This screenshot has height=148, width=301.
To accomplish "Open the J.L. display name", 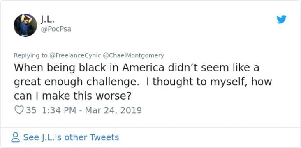I will pyautogui.click(x=48, y=19).
